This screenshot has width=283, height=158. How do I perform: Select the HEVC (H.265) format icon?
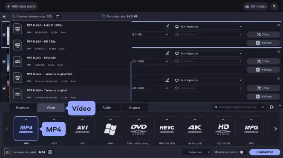click(x=167, y=129)
